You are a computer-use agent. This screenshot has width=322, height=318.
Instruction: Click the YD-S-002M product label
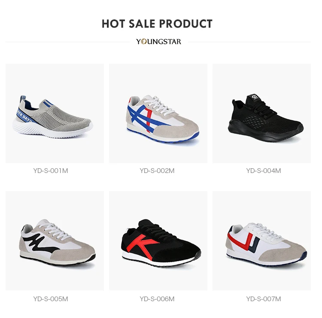point(157,171)
